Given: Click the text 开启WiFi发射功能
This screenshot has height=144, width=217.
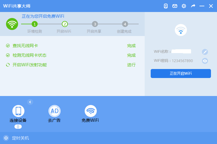Looking at the screenshot, I should coord(30,65).
